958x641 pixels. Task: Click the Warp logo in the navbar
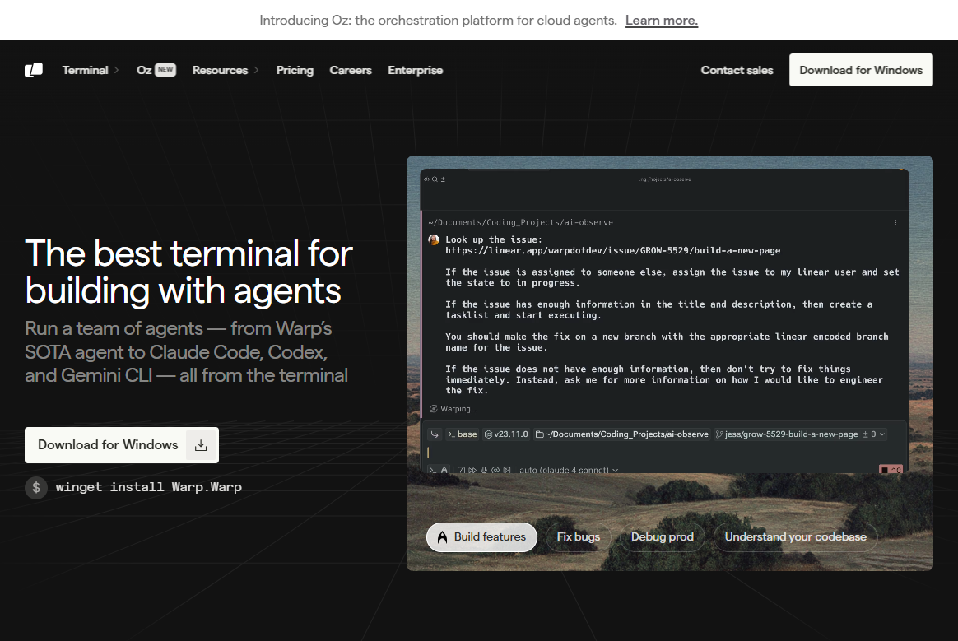pyautogui.click(x=34, y=70)
